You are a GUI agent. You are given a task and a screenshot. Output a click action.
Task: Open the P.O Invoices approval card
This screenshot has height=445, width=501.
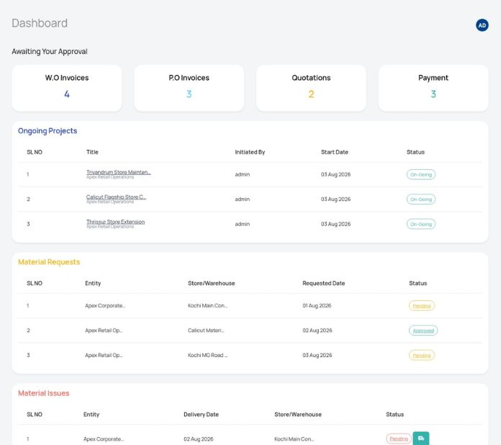[x=189, y=89]
